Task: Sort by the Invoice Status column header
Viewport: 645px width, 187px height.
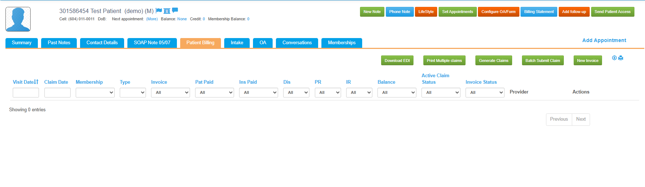Action: click(481, 82)
